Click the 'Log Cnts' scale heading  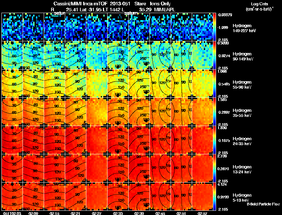pos(259,4)
